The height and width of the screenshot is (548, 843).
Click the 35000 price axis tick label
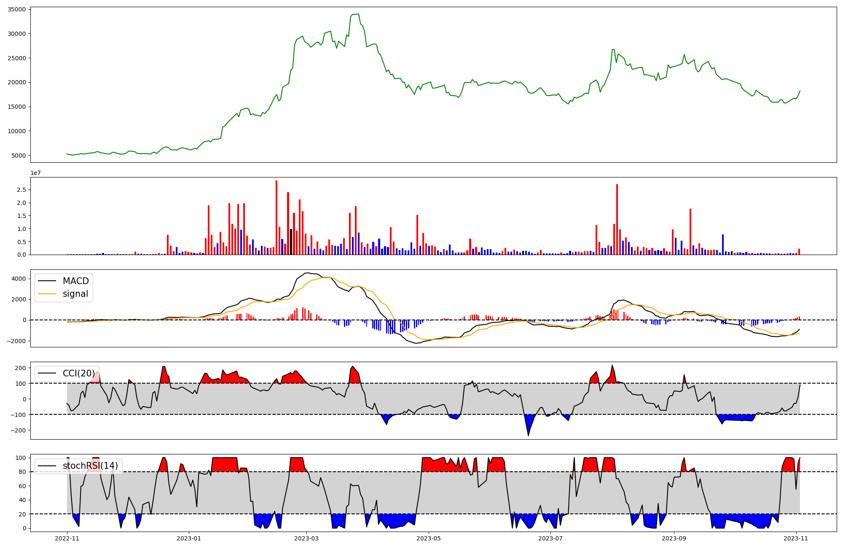coord(16,9)
